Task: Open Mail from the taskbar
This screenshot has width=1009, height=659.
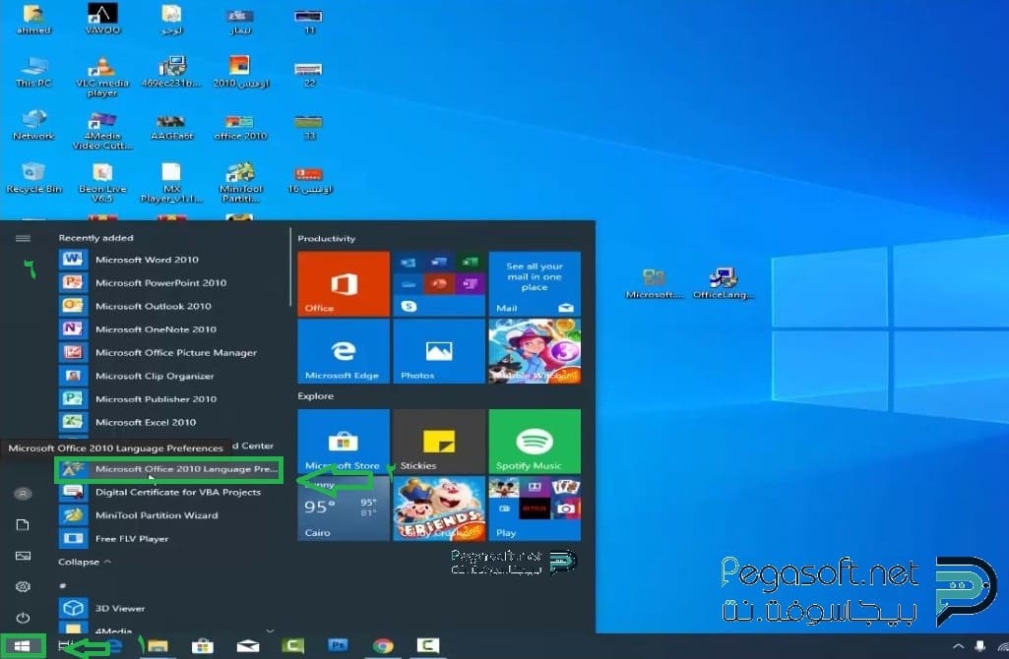Action: pyautogui.click(x=248, y=646)
